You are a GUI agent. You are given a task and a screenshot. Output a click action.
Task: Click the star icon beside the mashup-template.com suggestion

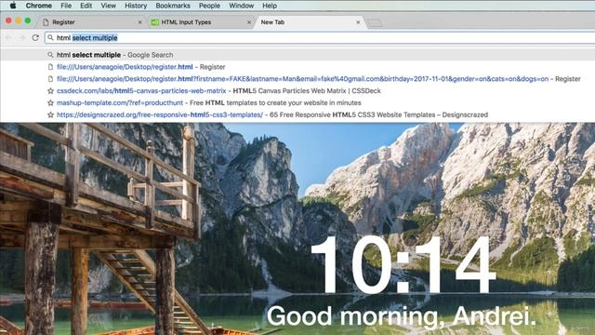(50, 102)
